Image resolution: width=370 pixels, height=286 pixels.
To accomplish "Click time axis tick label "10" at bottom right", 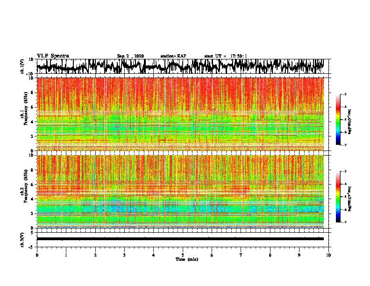I will 328,255.
